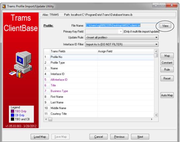Click the black TBO and CB swatch
181x142 pixels.
pos(12,119)
